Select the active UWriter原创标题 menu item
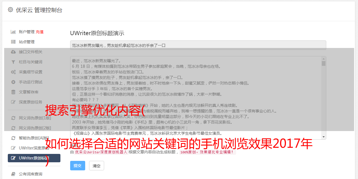Screen dimensions: 358x179 pos(34,158)
